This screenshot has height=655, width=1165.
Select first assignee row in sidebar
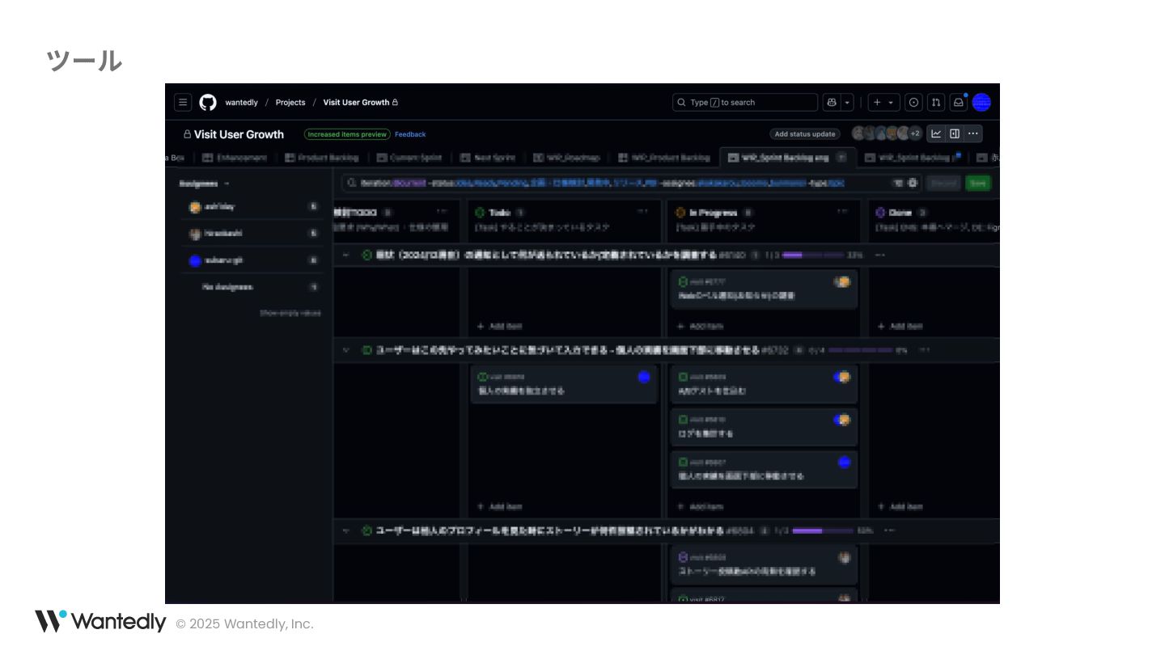click(x=252, y=207)
